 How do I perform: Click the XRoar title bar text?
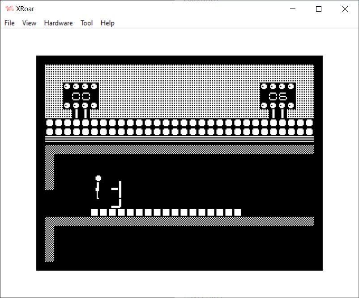pyautogui.click(x=25, y=9)
